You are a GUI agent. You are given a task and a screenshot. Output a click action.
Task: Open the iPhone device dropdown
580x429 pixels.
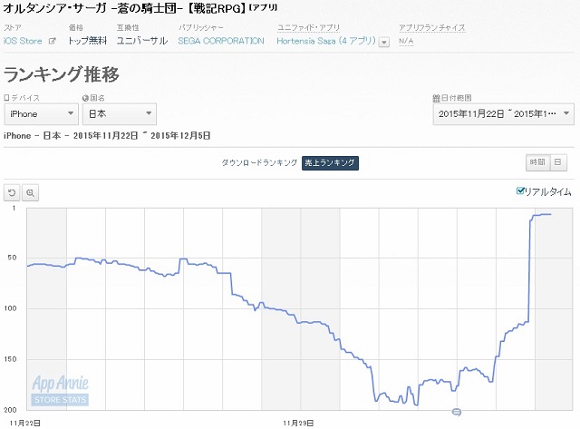(41, 113)
